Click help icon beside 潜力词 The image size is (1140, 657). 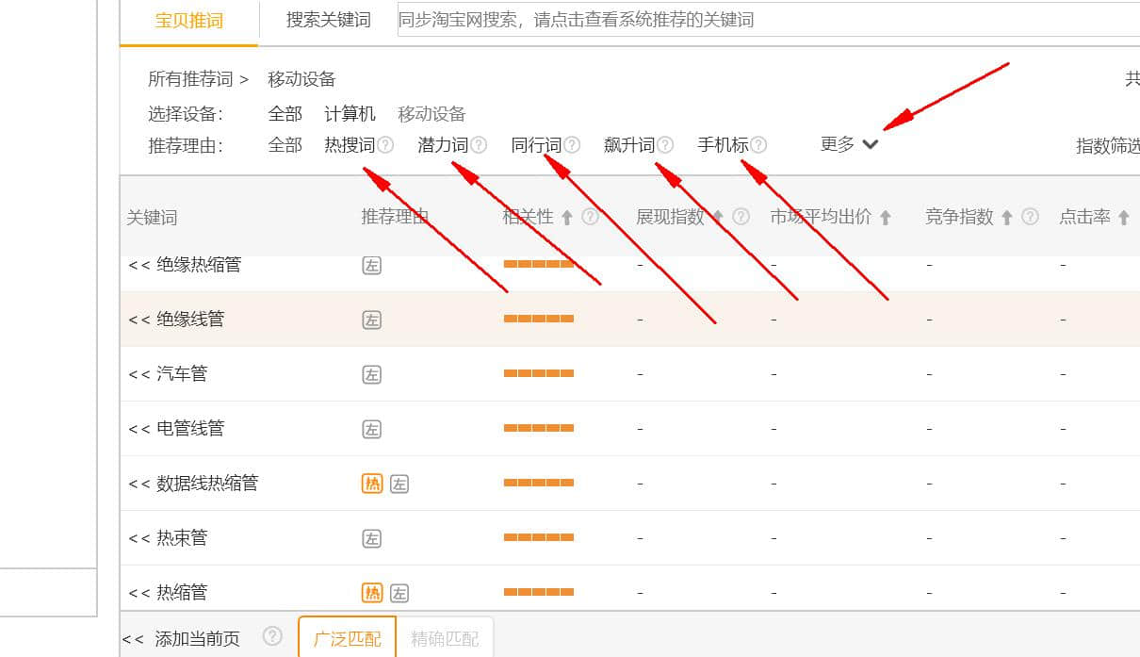click(x=479, y=145)
